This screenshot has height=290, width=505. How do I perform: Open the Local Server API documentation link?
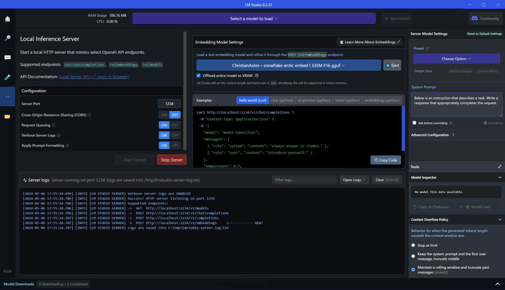pos(94,77)
